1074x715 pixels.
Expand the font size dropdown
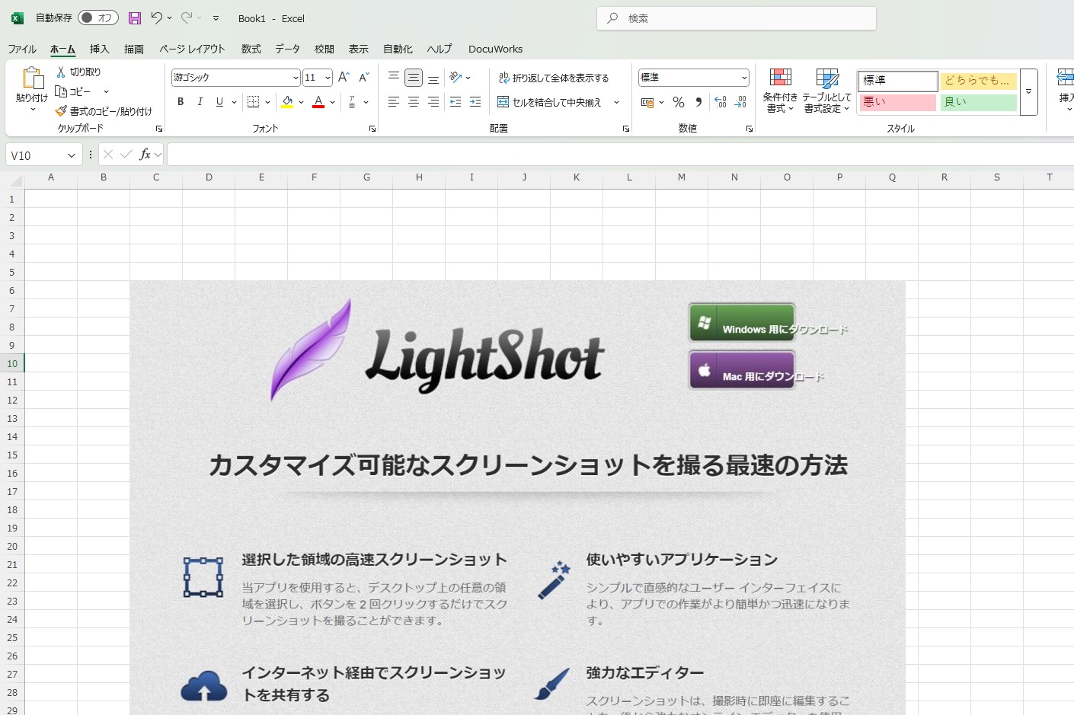click(328, 78)
